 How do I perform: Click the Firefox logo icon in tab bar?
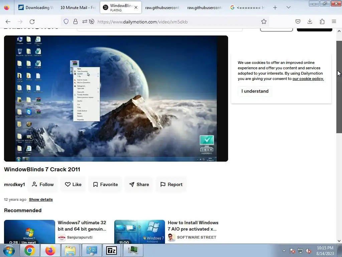[x=7, y=8]
